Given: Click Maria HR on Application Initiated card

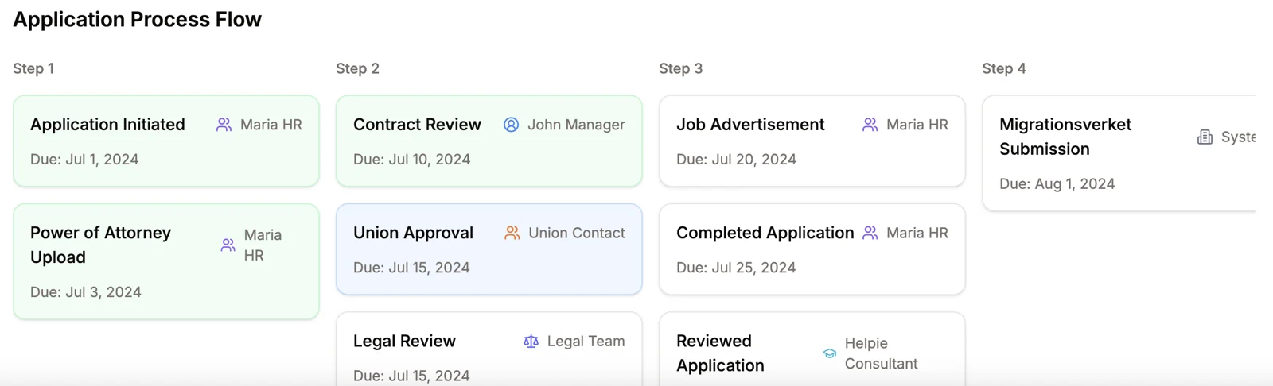Looking at the screenshot, I should (x=271, y=125).
